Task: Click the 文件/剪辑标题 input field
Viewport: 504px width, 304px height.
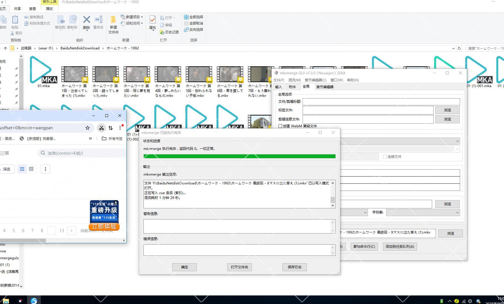Action: pyautogui.click(x=381, y=102)
